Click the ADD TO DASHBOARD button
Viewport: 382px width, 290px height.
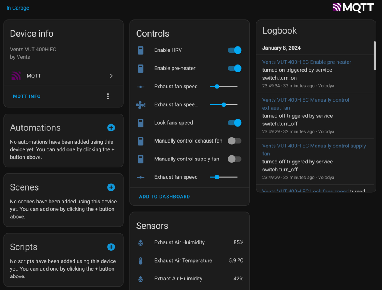[x=164, y=197]
